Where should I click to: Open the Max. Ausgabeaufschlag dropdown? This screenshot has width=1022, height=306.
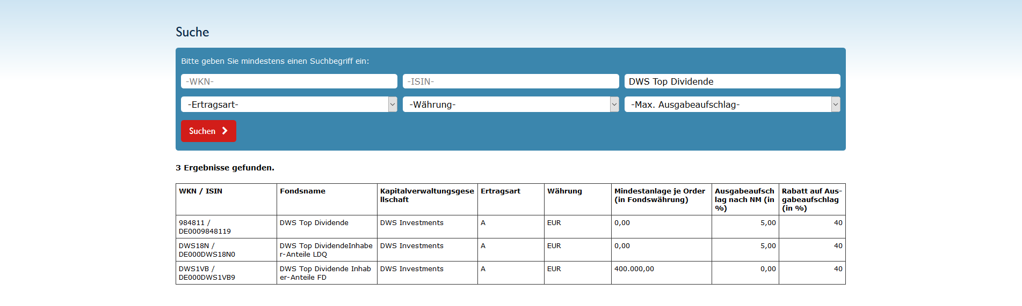click(732, 105)
